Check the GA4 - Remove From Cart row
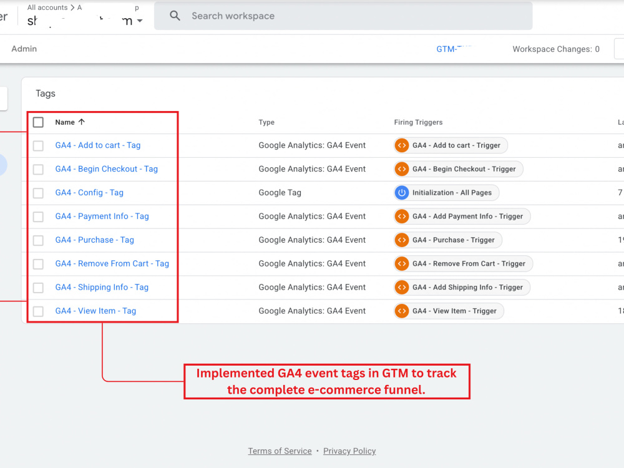624x468 pixels. tap(38, 264)
